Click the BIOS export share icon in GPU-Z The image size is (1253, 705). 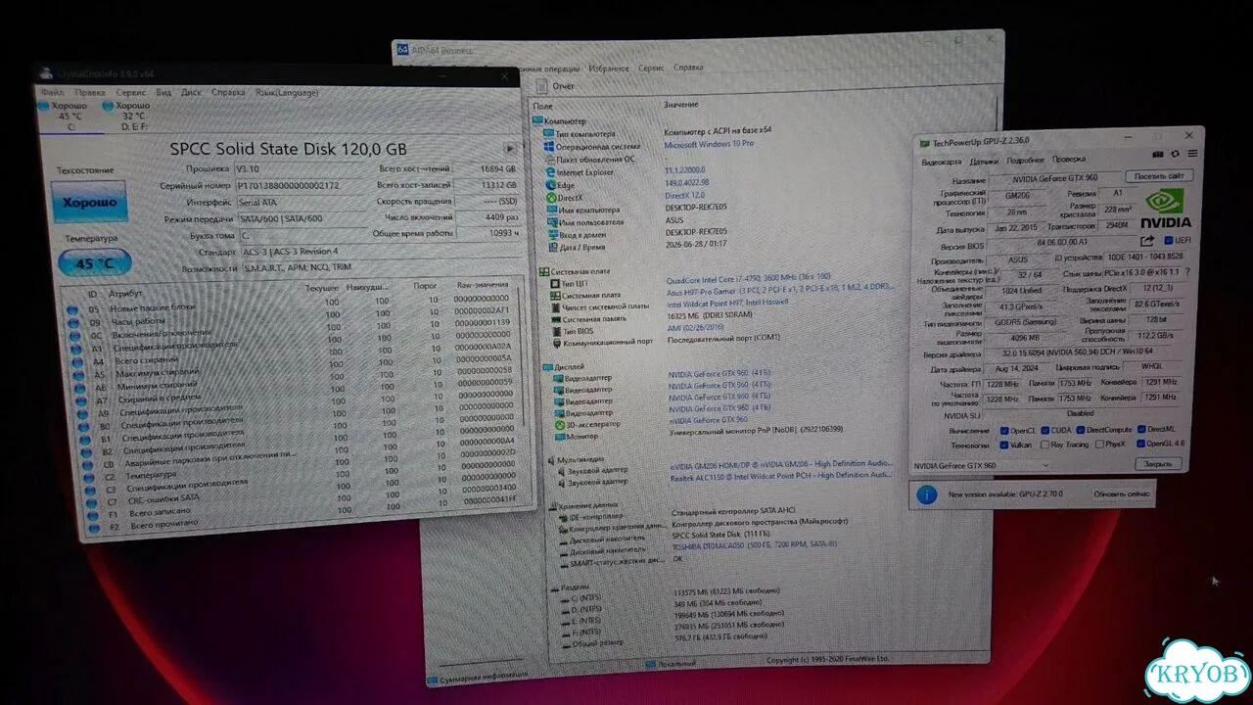(1147, 241)
